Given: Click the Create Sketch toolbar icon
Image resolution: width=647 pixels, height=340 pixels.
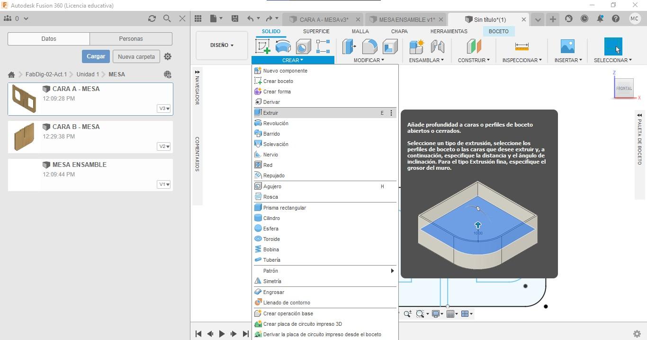Looking at the screenshot, I should pyautogui.click(x=263, y=46).
